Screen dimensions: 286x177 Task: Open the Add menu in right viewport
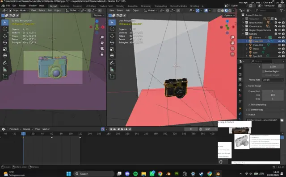coord(128,11)
